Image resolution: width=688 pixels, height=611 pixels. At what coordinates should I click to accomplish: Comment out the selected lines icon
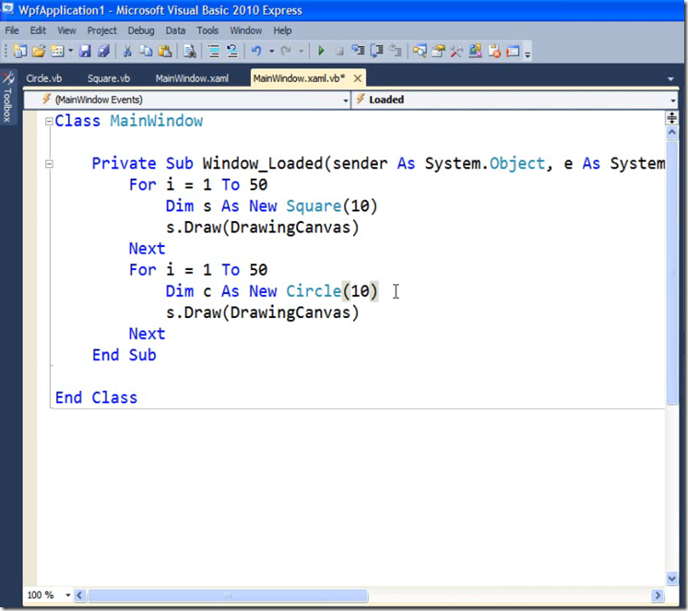(214, 52)
